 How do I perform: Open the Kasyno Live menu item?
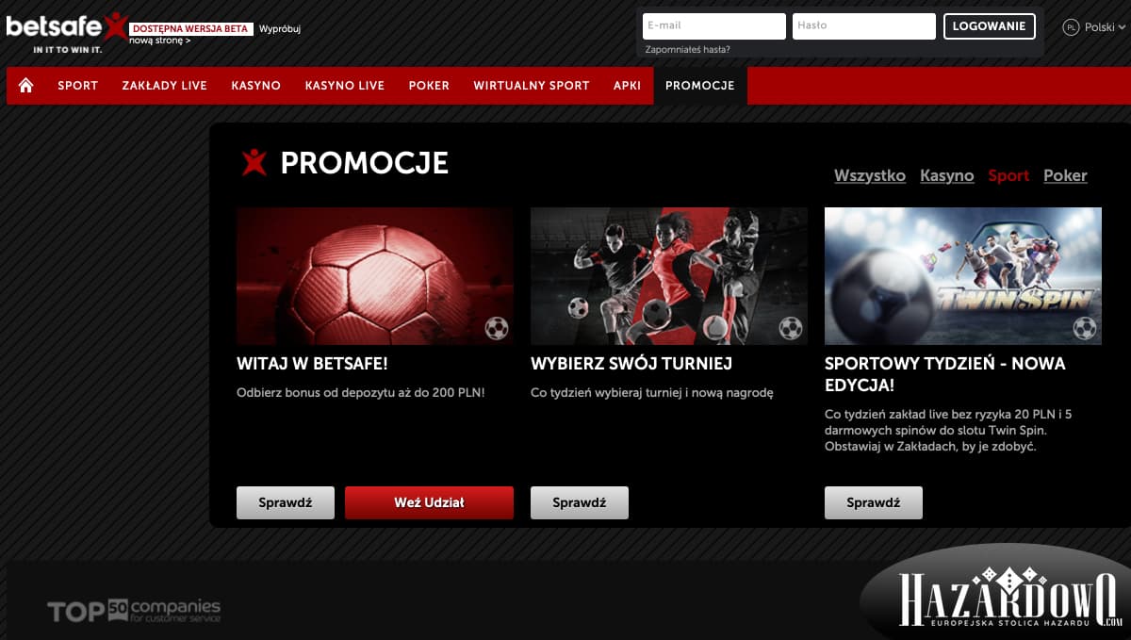pyautogui.click(x=345, y=86)
